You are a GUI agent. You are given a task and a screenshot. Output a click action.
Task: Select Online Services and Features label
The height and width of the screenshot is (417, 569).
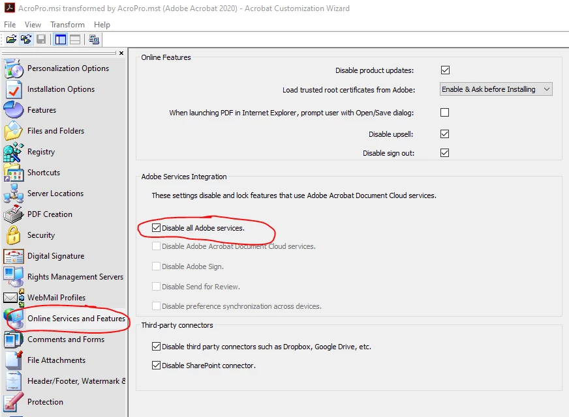coord(76,319)
